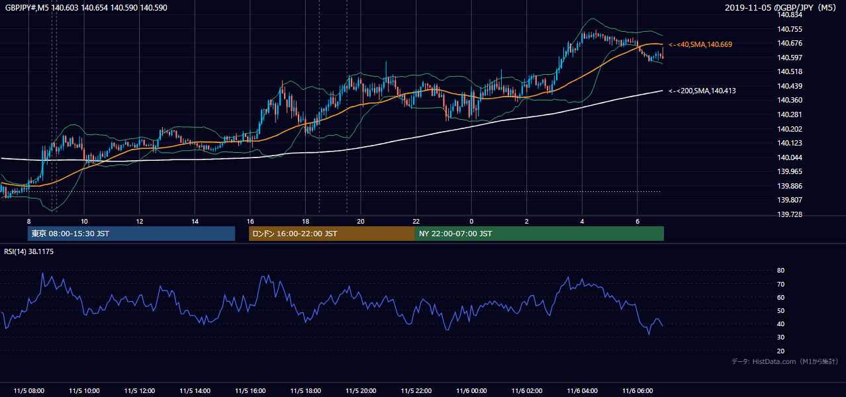Viewport: 846px width, 397px height.
Task: Click price axis value 140.834
Action: click(x=789, y=15)
